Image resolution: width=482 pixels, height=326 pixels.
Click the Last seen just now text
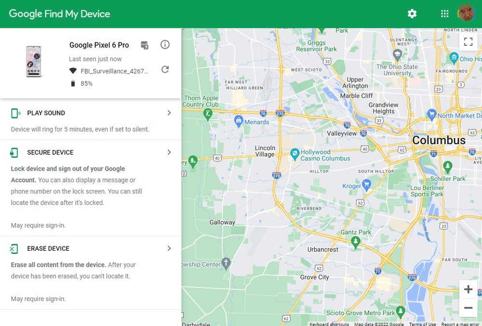(95, 59)
